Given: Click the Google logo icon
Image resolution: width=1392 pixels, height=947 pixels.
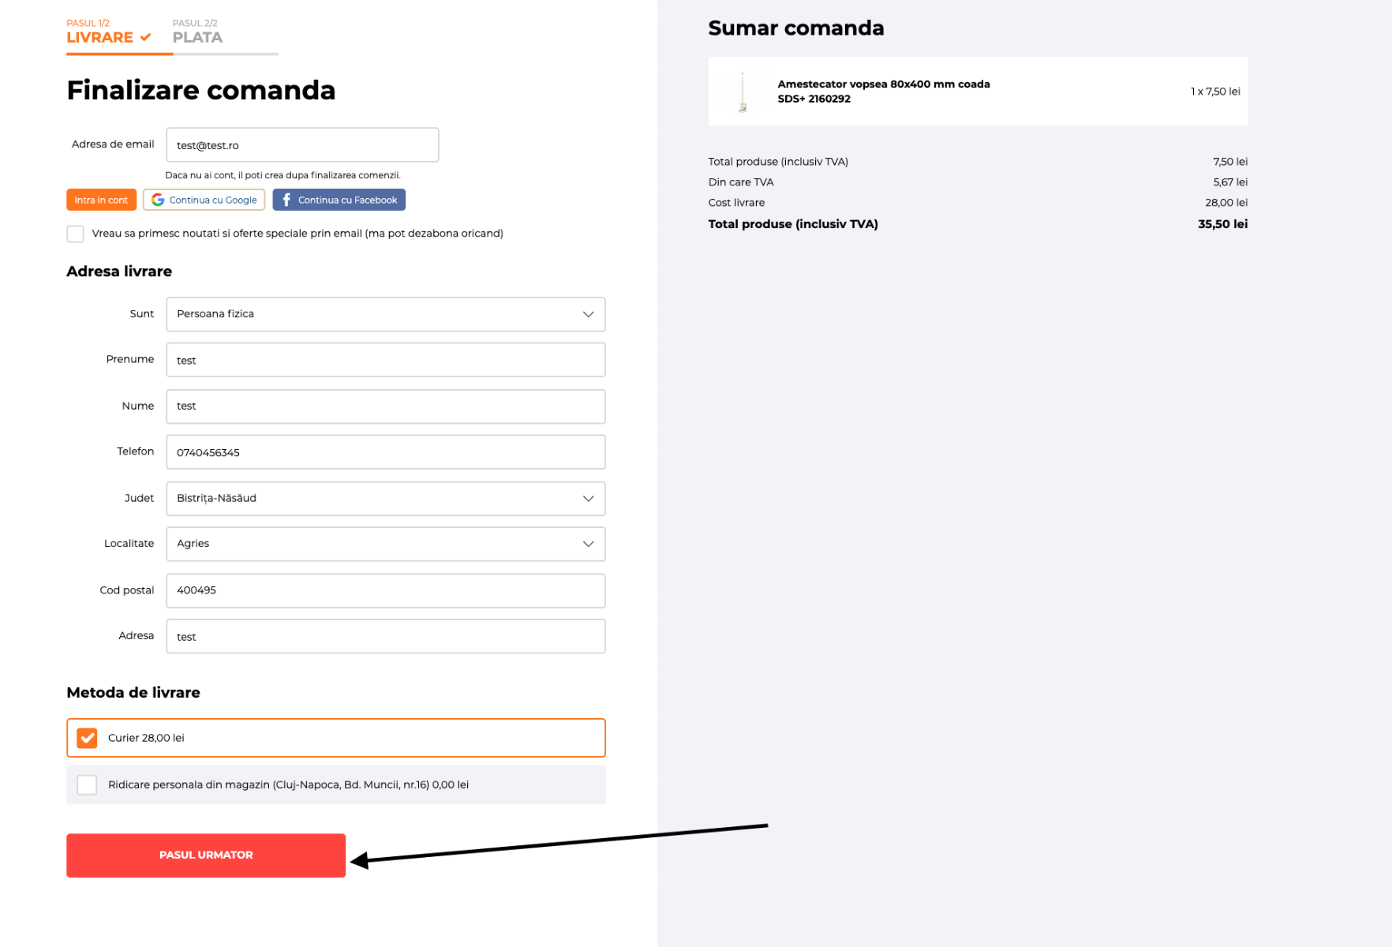Looking at the screenshot, I should click(158, 200).
